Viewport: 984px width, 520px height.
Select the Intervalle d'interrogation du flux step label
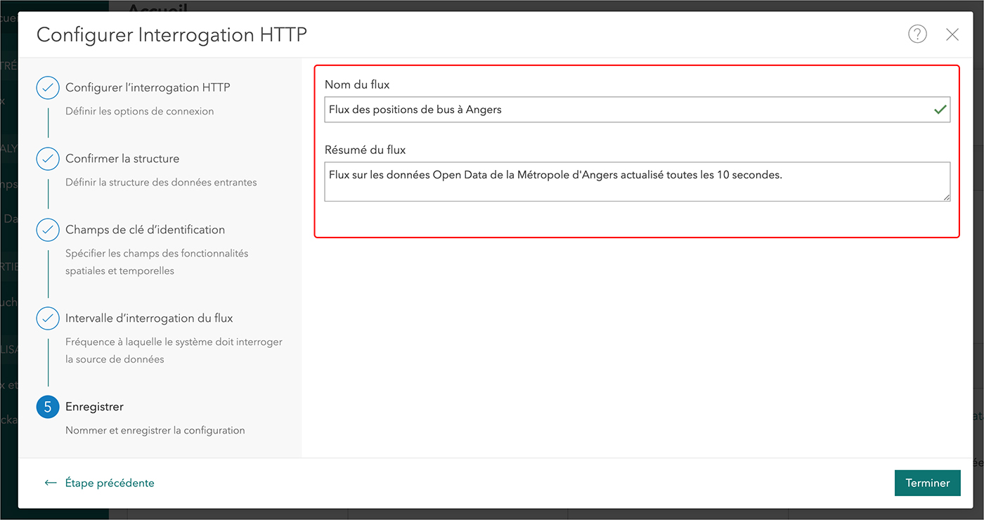(x=149, y=318)
